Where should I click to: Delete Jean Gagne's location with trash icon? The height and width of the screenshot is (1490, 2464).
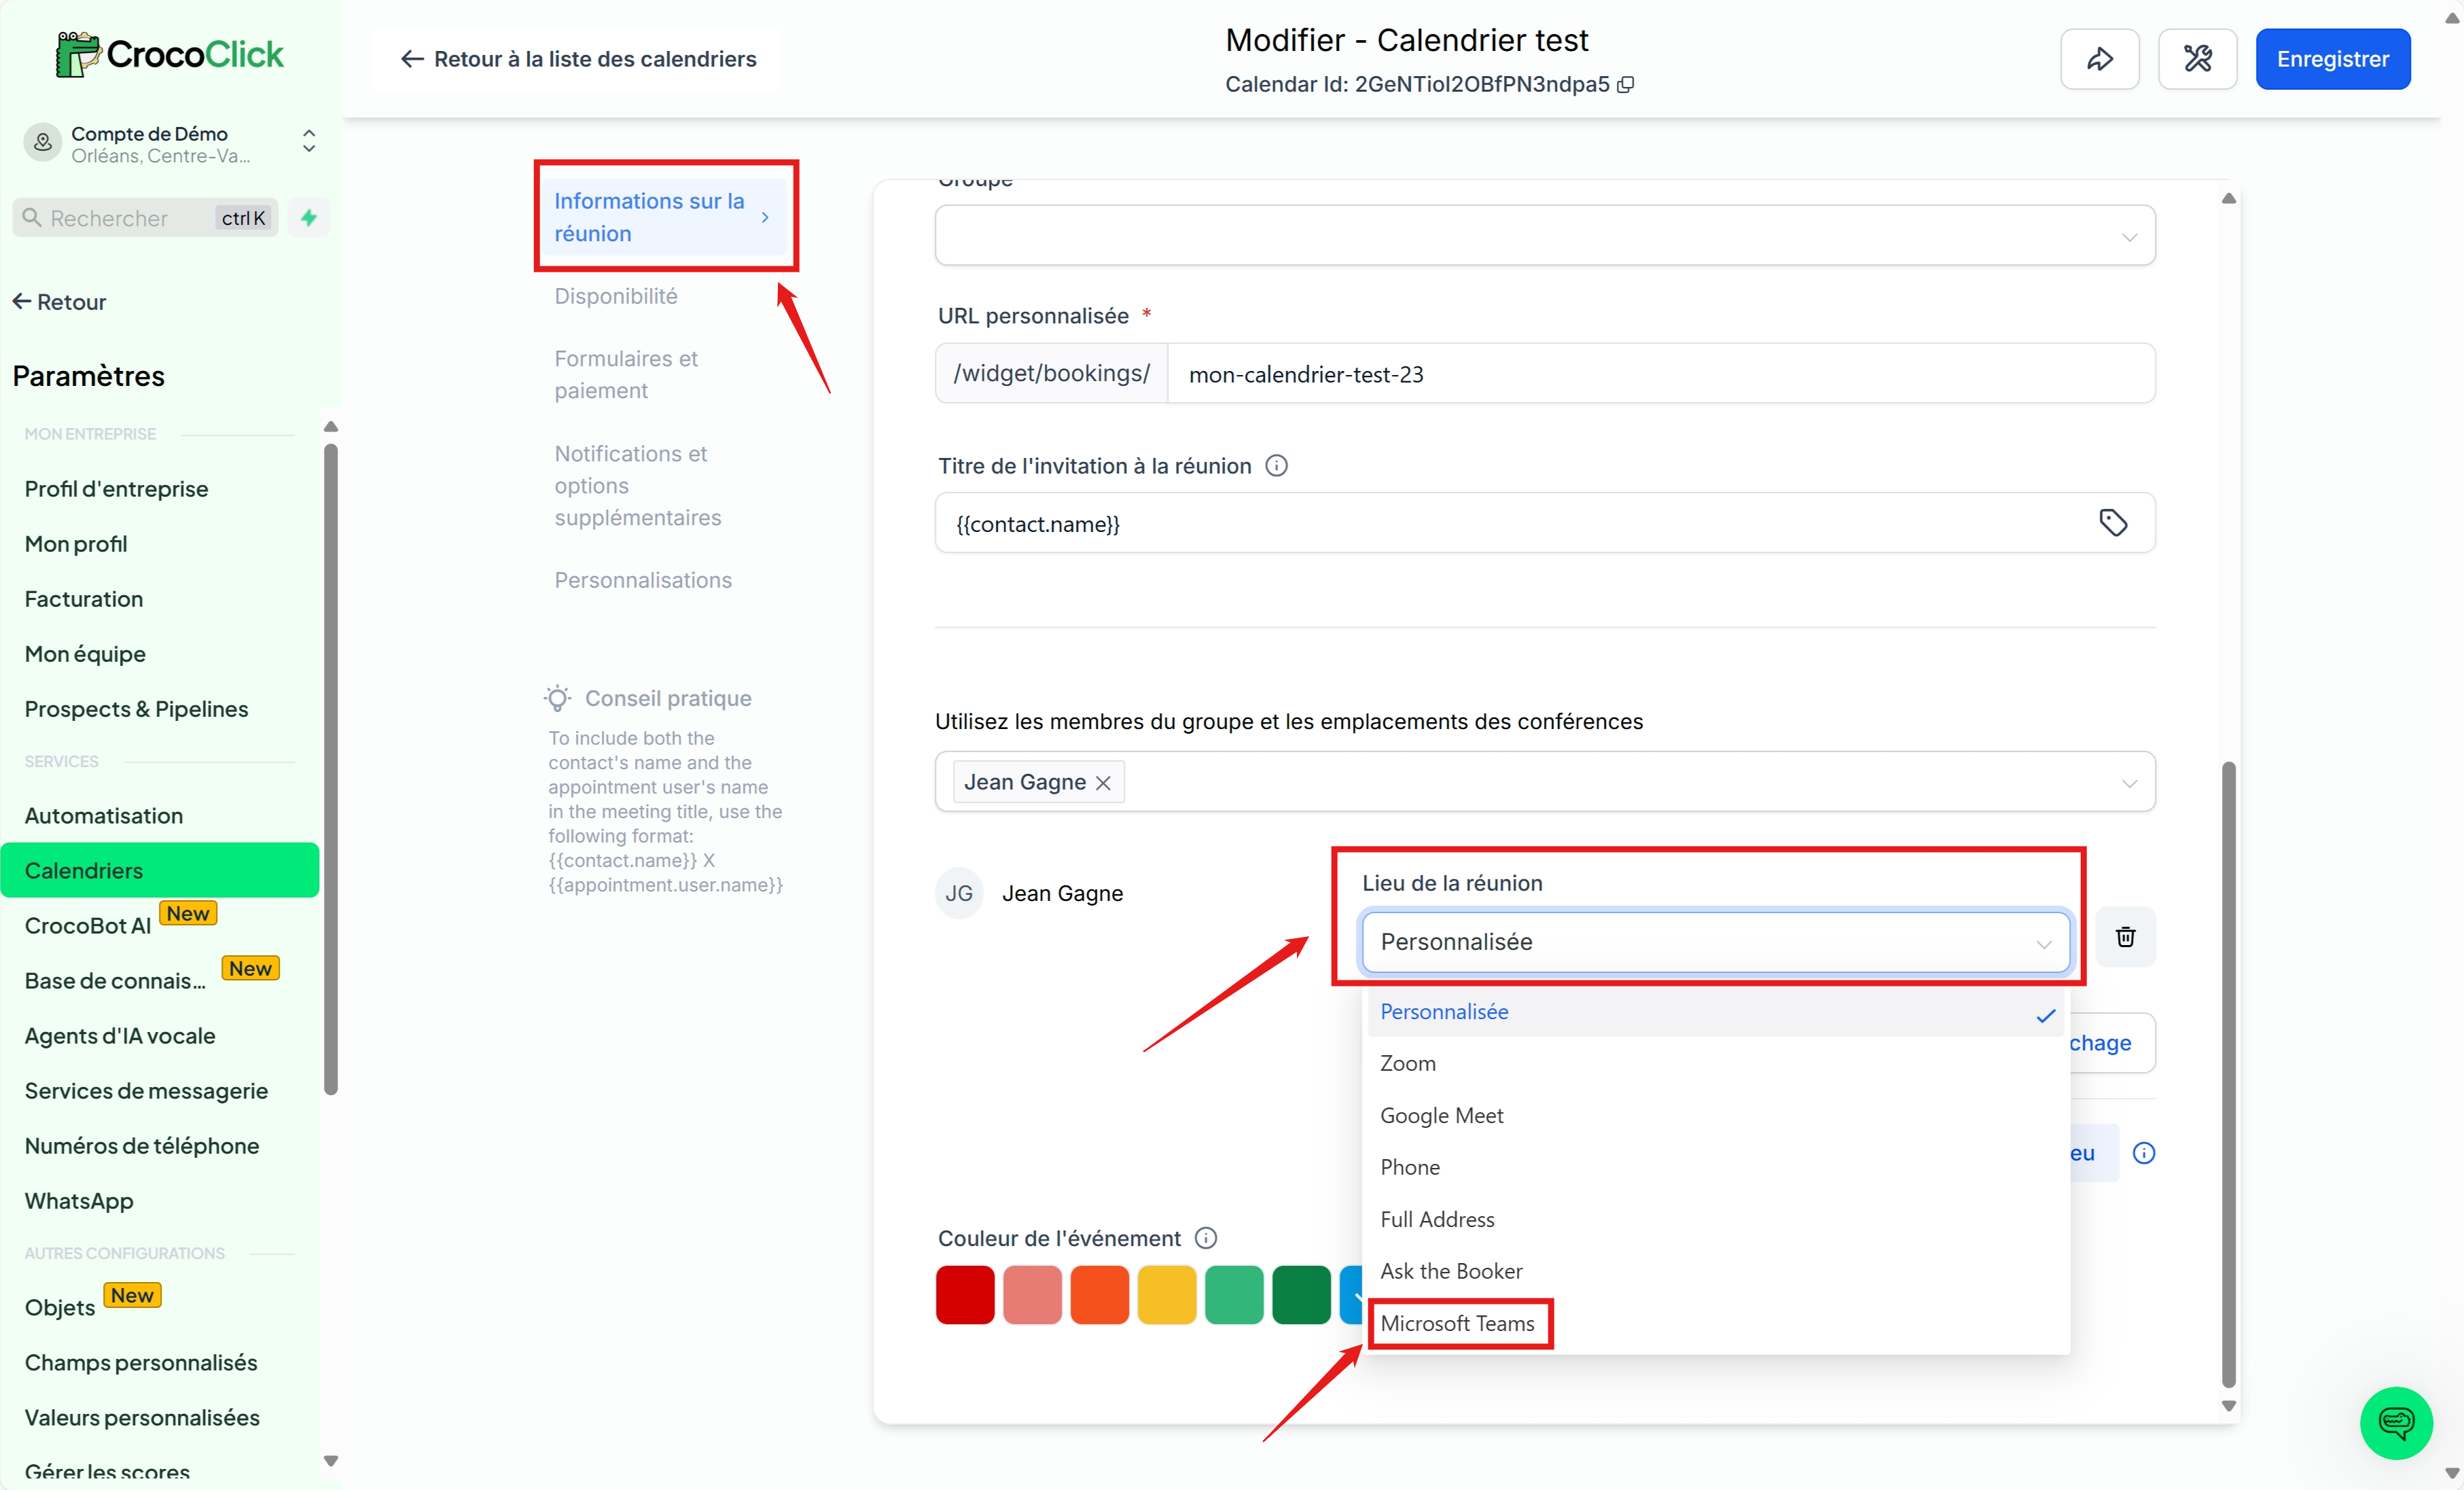(2125, 937)
